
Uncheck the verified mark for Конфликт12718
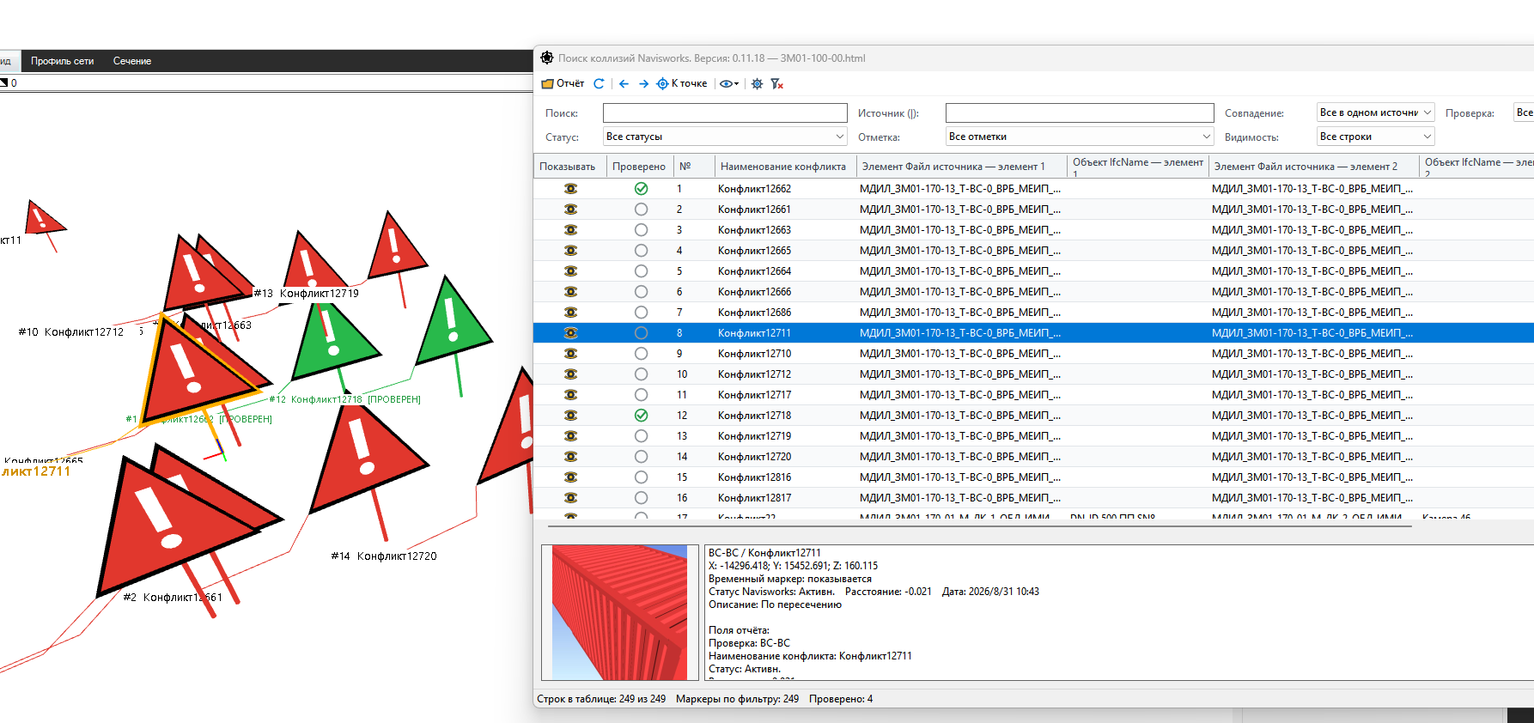point(641,416)
